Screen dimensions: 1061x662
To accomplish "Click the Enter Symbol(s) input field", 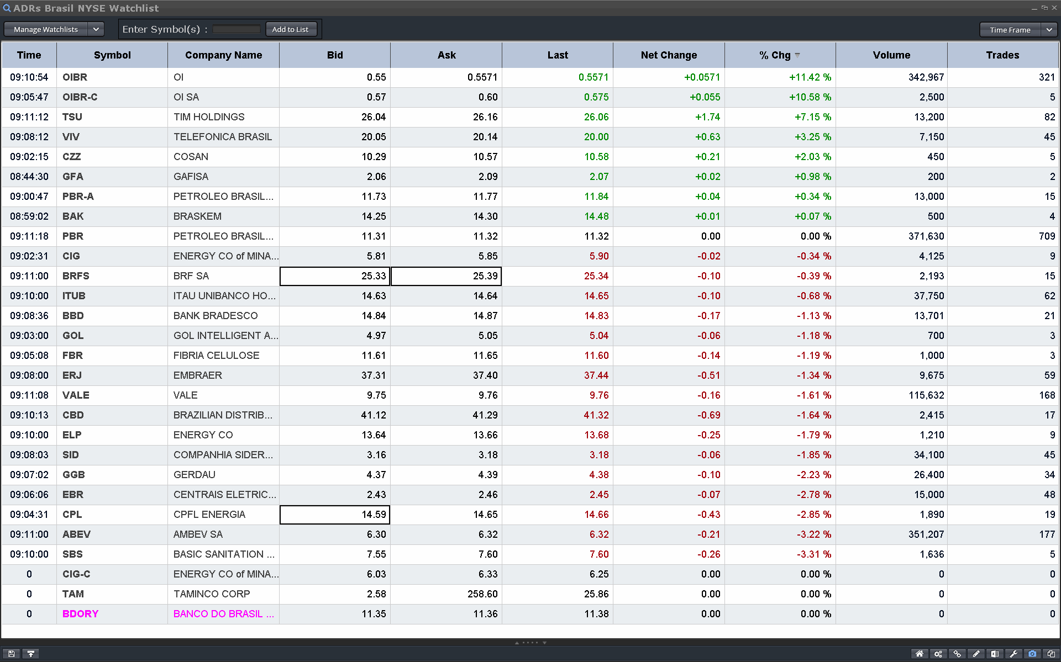I will [x=237, y=29].
